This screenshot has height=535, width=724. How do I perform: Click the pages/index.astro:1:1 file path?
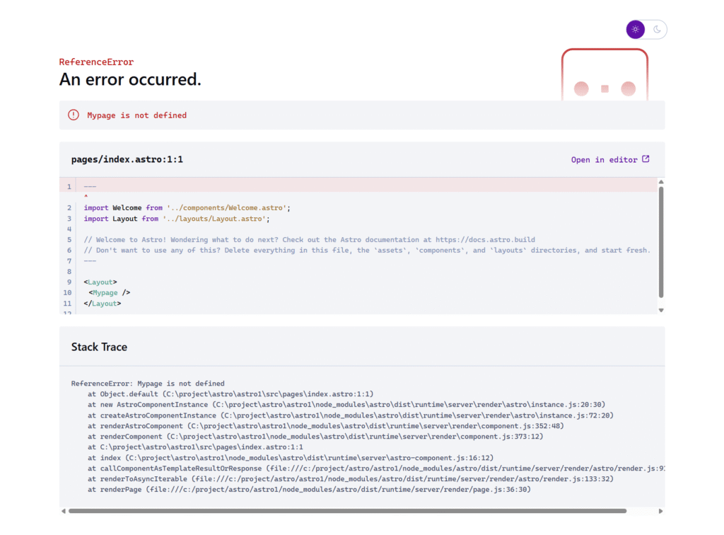(127, 159)
